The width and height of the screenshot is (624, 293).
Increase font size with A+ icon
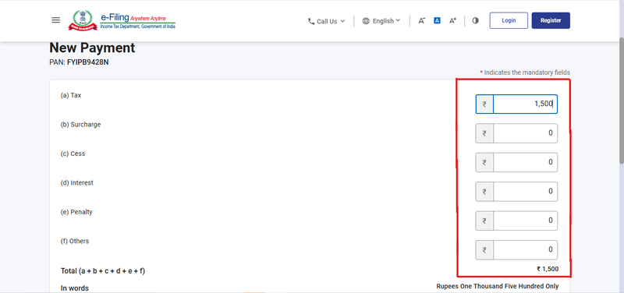click(x=453, y=21)
